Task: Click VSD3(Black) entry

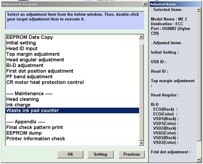Action: point(166,138)
